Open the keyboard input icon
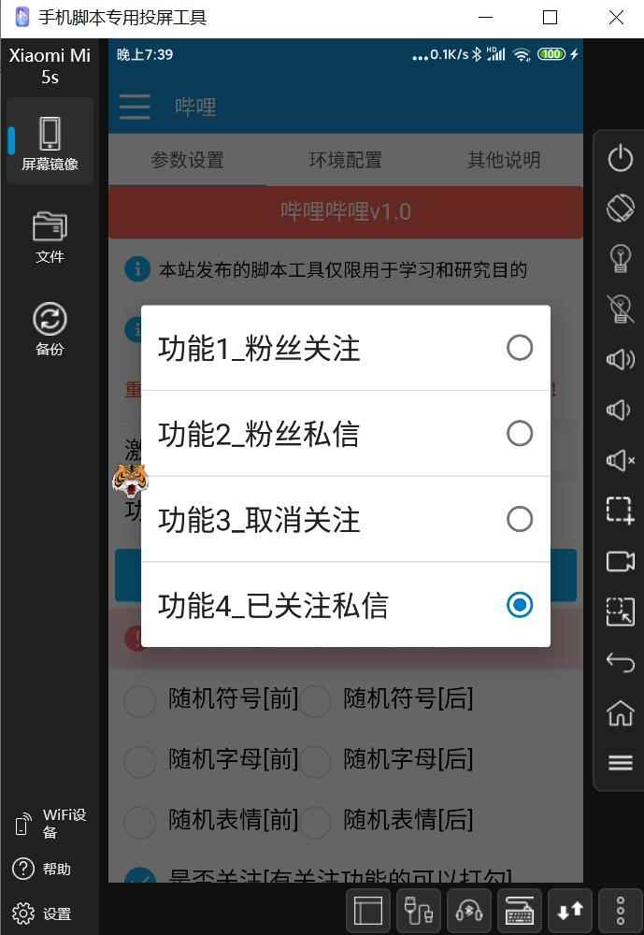644x935 pixels. tap(520, 911)
